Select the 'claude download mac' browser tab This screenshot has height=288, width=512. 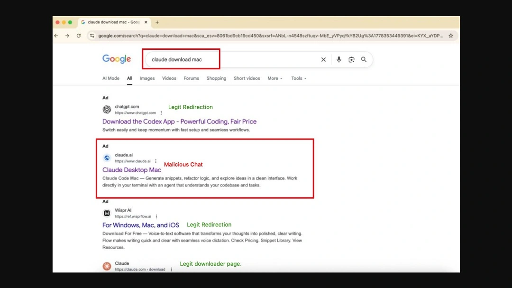tap(114, 22)
